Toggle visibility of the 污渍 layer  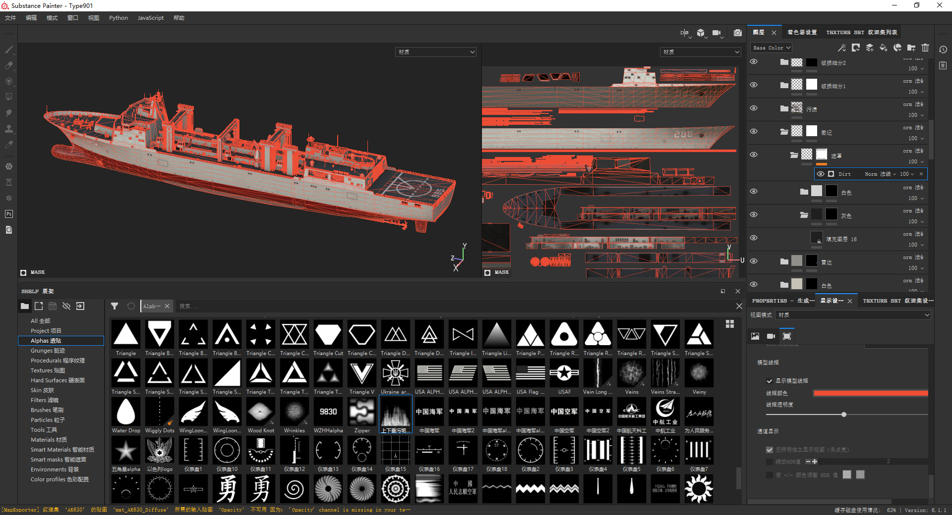tap(754, 108)
